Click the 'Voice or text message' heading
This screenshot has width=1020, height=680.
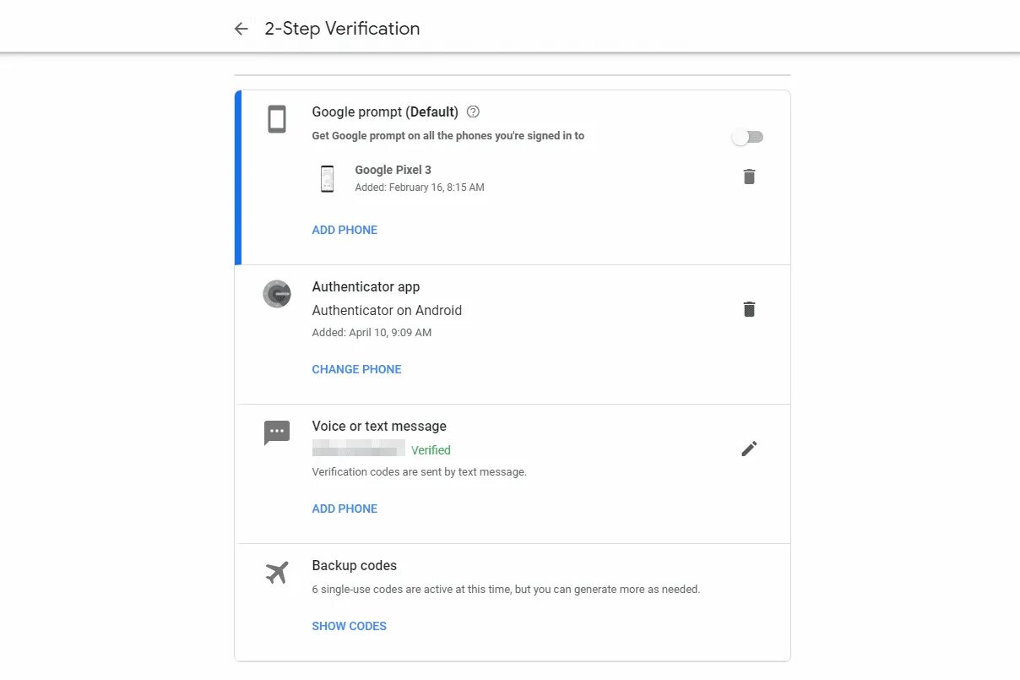[379, 427]
